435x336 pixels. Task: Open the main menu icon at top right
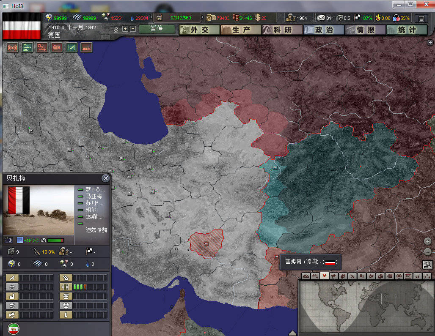coord(421,18)
